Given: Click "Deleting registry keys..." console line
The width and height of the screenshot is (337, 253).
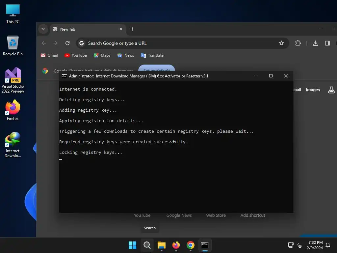Looking at the screenshot, I should pos(92,99).
